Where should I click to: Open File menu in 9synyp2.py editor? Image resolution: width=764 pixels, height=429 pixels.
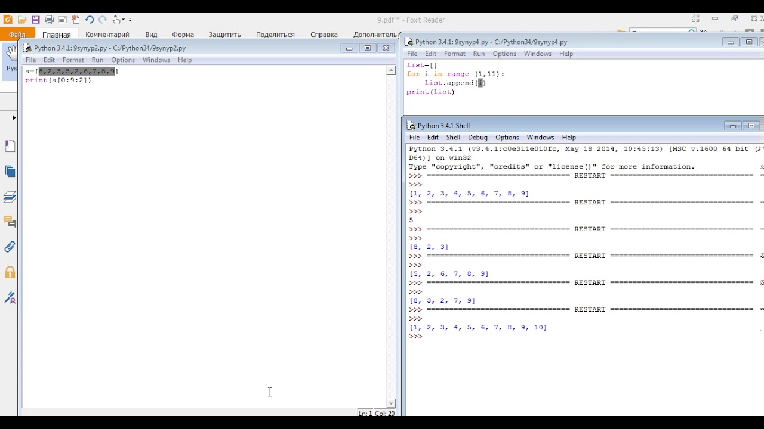pyautogui.click(x=30, y=60)
